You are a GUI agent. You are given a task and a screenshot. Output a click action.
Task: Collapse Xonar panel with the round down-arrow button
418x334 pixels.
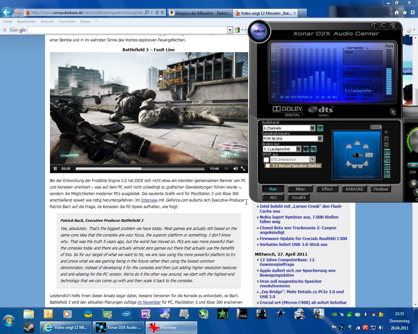pyautogui.click(x=393, y=112)
